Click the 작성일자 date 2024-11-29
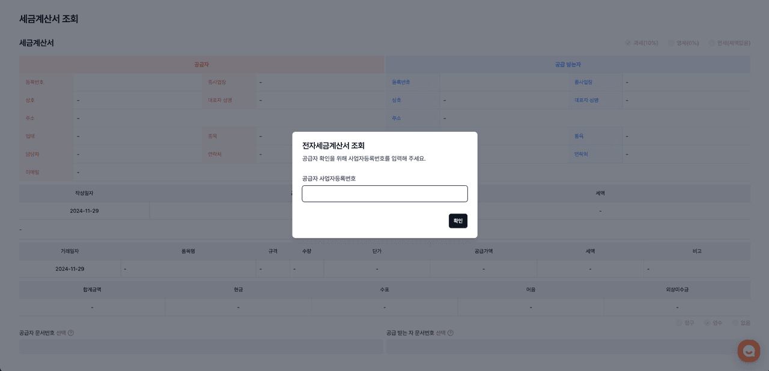The height and width of the screenshot is (371, 769). point(84,211)
